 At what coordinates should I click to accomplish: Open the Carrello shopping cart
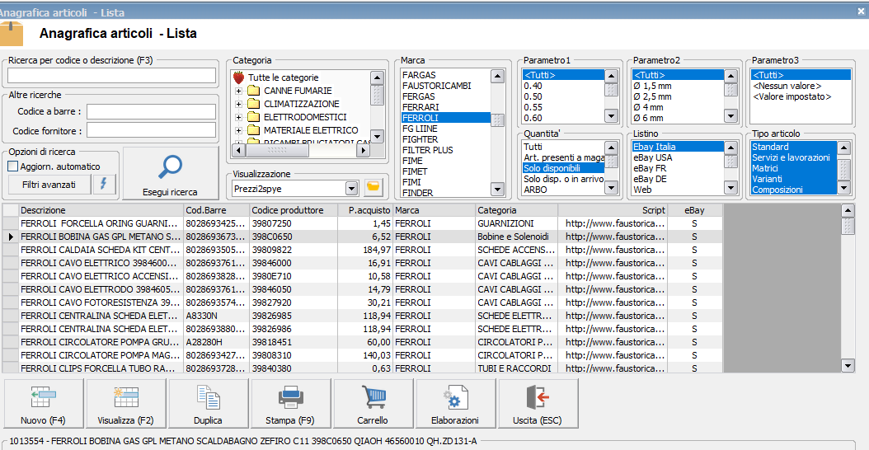[x=373, y=405]
